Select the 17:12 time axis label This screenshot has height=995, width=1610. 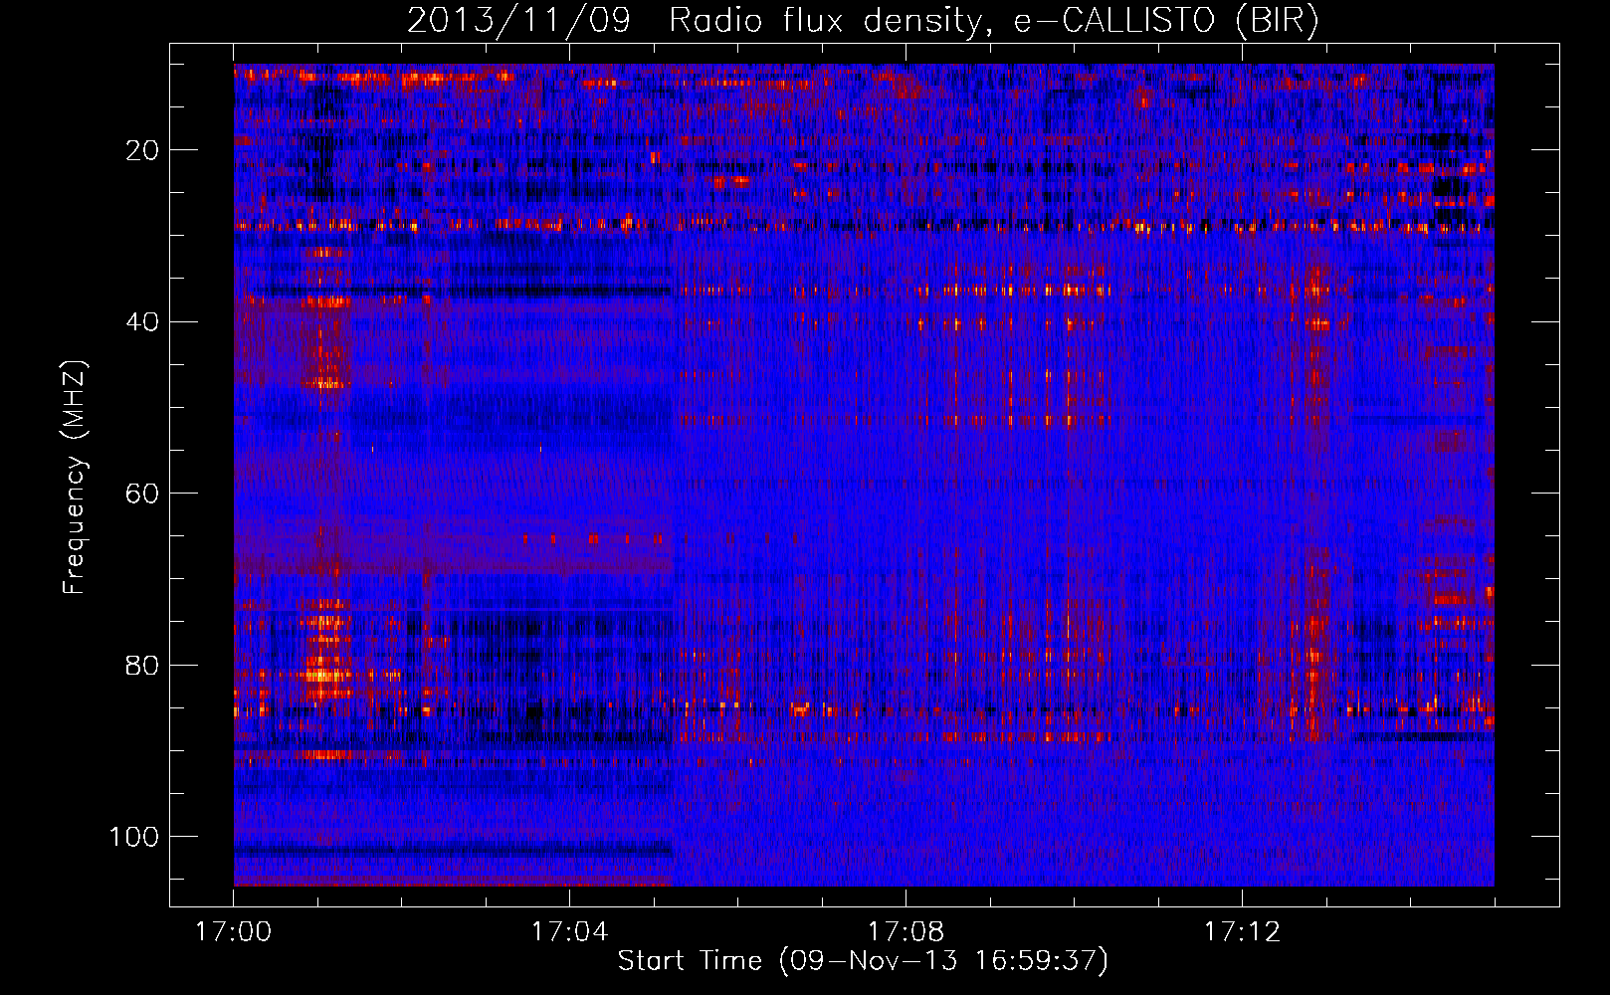[1242, 932]
